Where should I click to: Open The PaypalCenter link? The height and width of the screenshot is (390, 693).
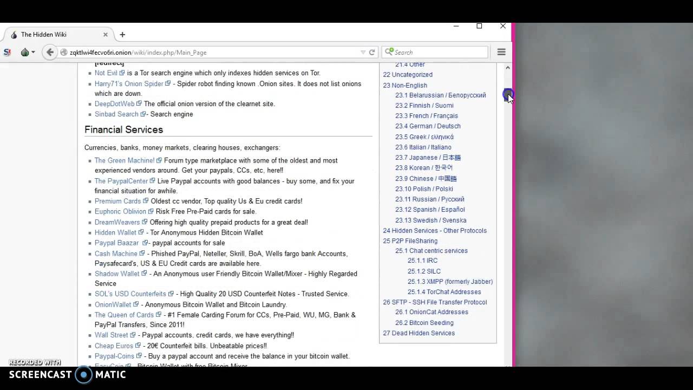121,181
